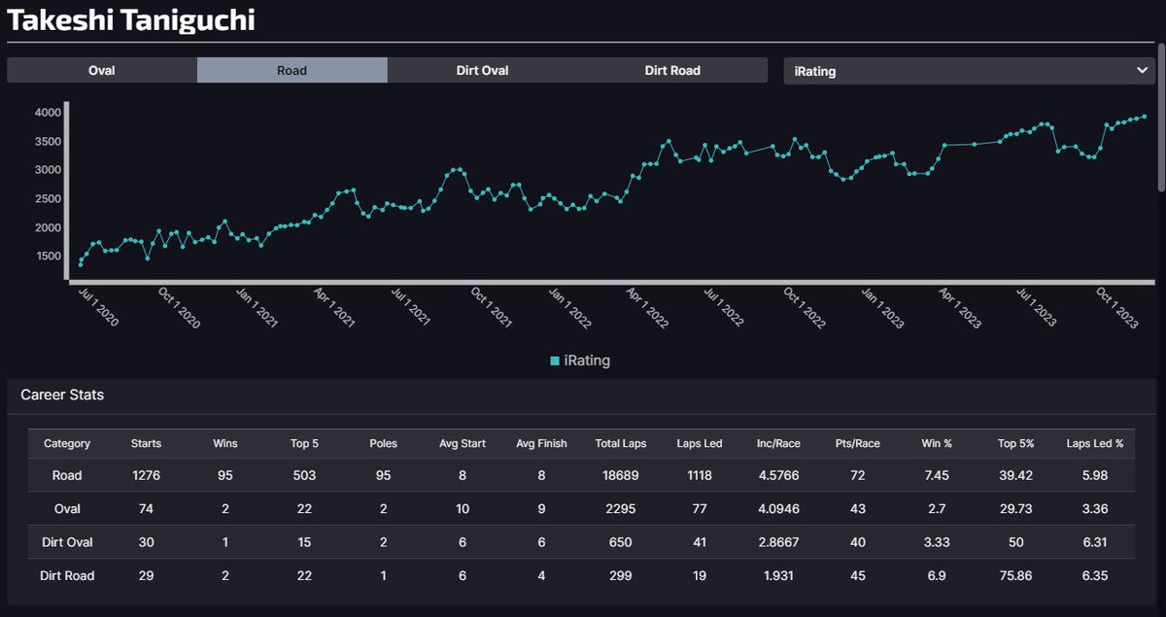Click the Category column header
This screenshot has height=617, width=1166.
tap(67, 443)
